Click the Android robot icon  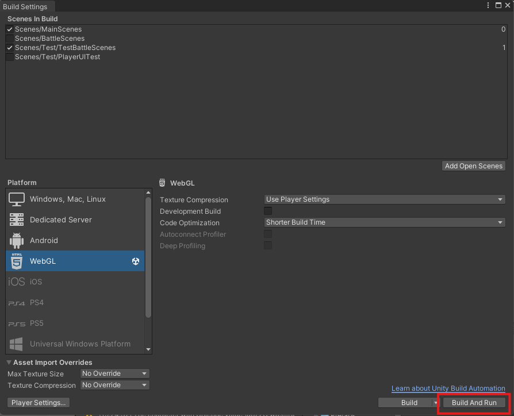[x=17, y=240]
